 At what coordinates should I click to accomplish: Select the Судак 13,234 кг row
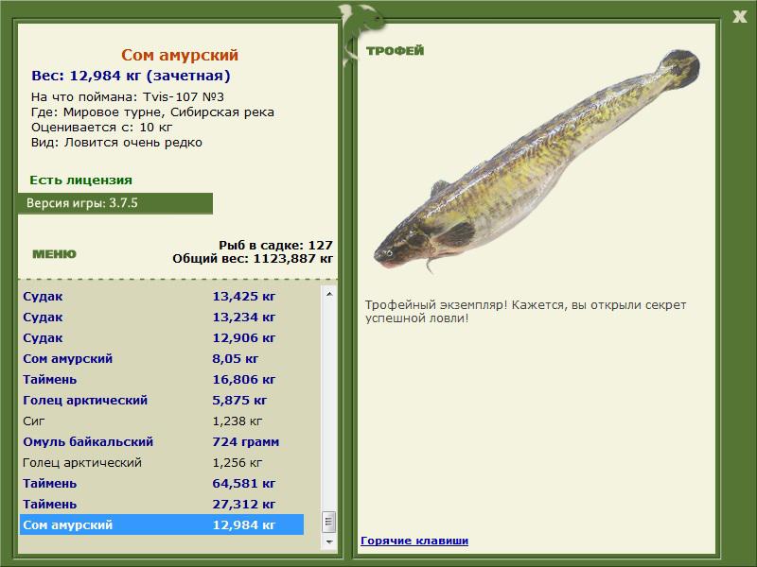(162, 318)
